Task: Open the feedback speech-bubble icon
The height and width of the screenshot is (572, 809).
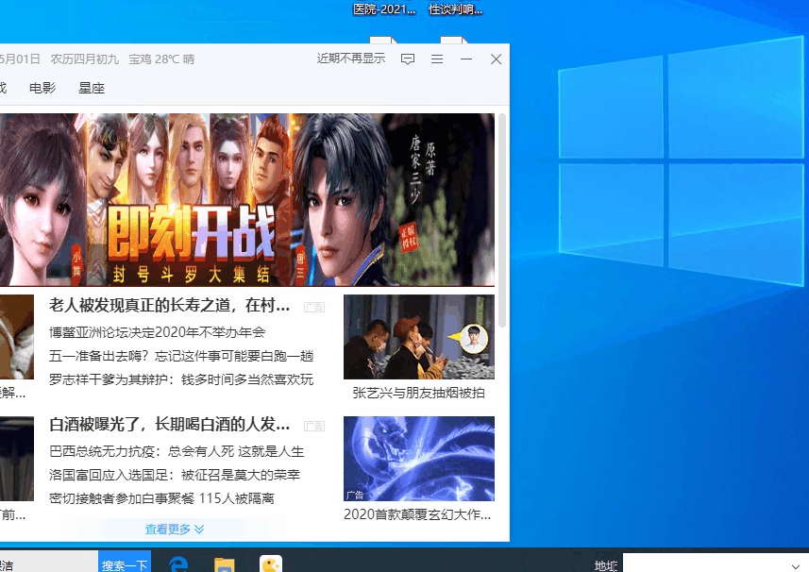Action: click(x=408, y=59)
